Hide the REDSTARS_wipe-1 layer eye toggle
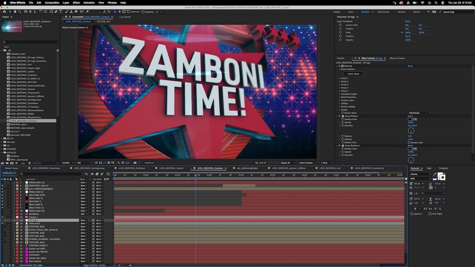The image size is (475, 267). [x=2, y=186]
